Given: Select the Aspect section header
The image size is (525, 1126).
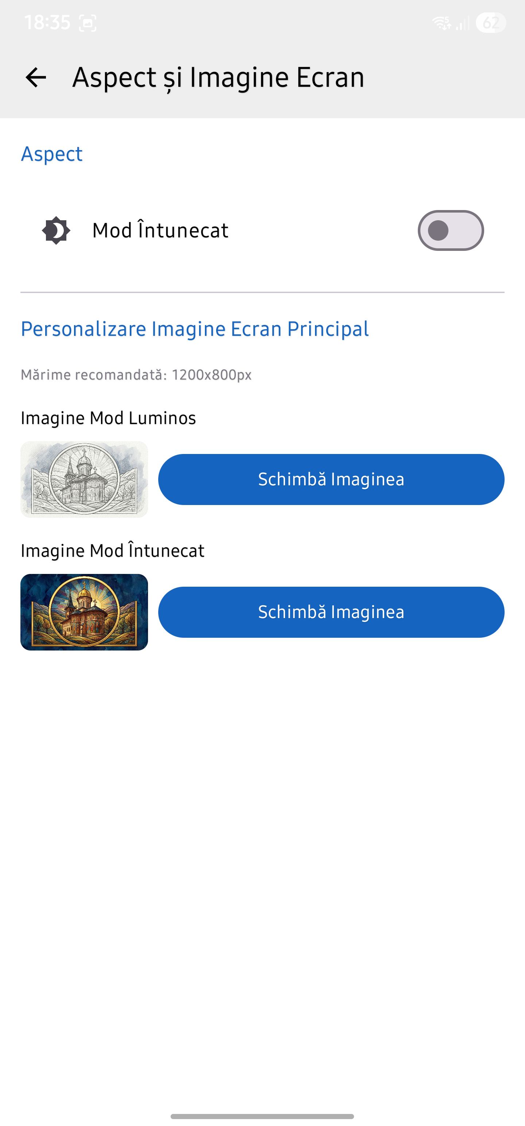Looking at the screenshot, I should pyautogui.click(x=51, y=154).
